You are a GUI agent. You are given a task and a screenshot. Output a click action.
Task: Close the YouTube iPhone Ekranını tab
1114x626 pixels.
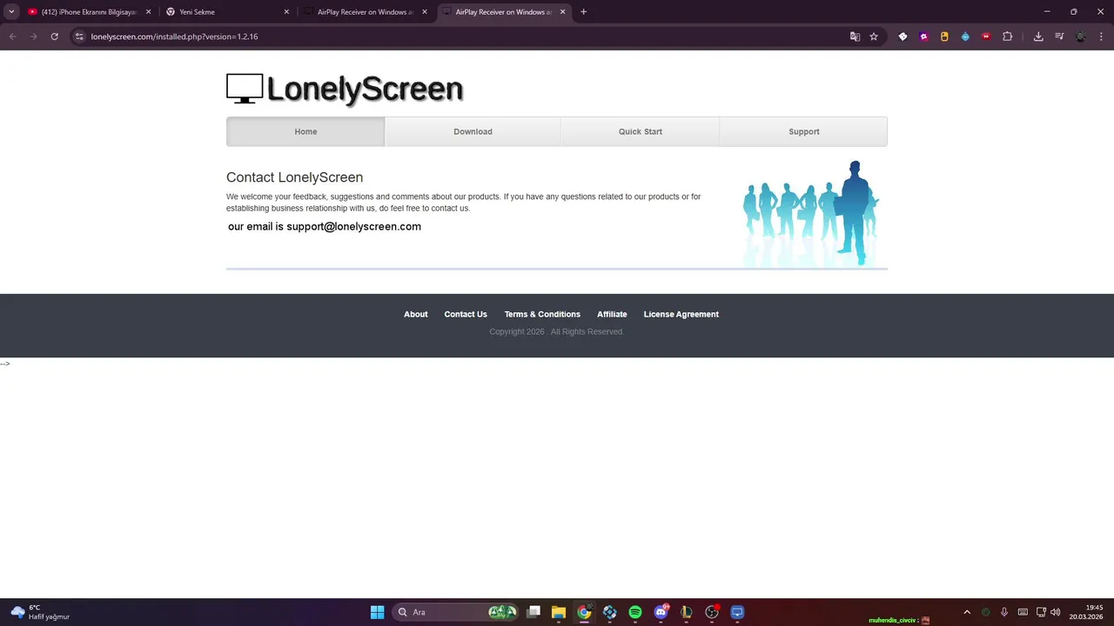coord(149,12)
